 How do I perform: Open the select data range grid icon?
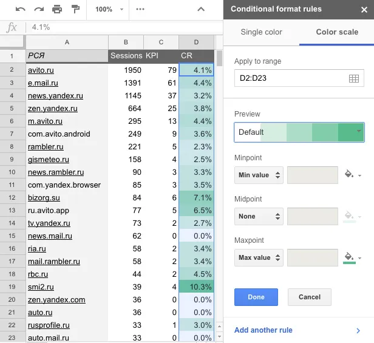(x=354, y=78)
